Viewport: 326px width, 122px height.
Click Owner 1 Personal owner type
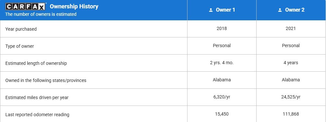222,46
